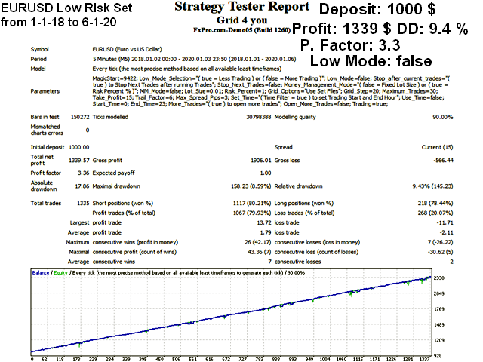Screen dimensions: 483x362
Task: Select 'FxPro.com-Demo05 (Build 1260)' text
Action: click(241, 30)
